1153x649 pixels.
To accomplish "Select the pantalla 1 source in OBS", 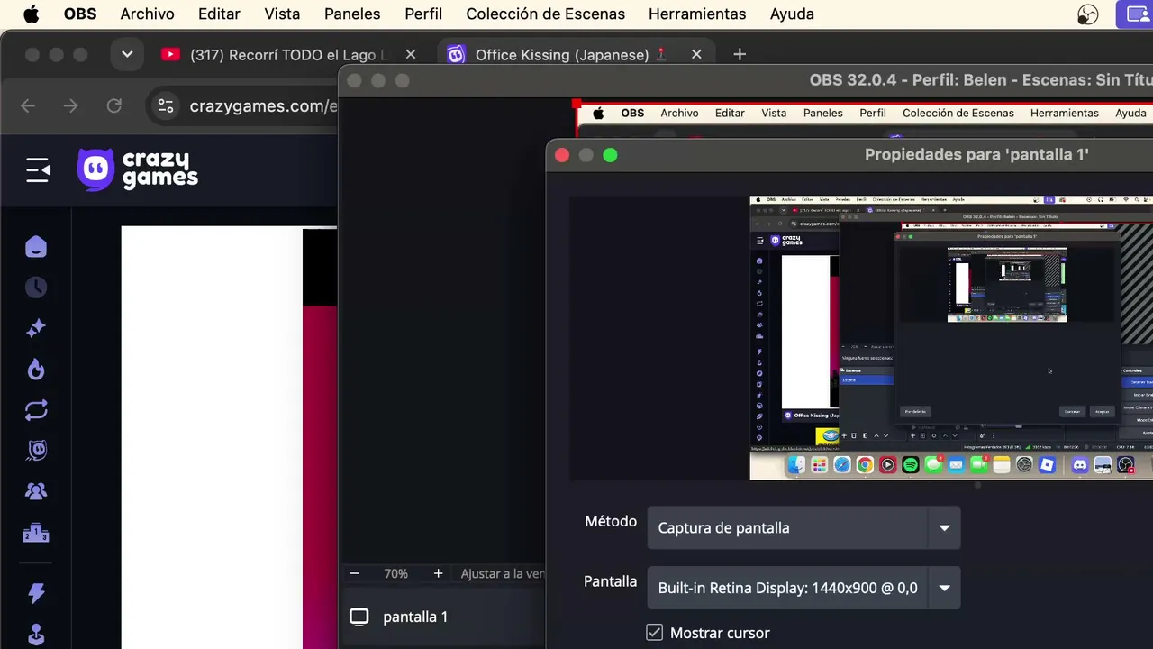I will click(441, 617).
